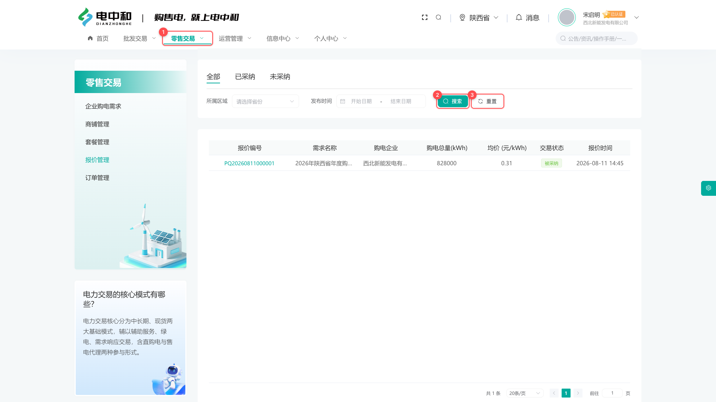Go to next page arrow
The width and height of the screenshot is (716, 402).
tap(578, 393)
